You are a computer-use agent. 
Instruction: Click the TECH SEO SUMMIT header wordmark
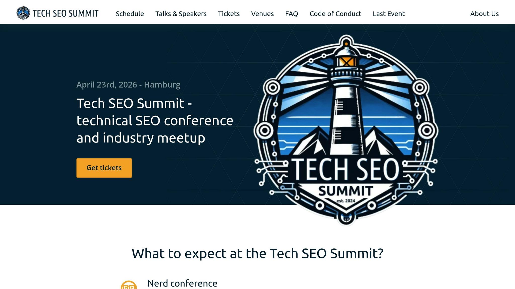tap(65, 13)
